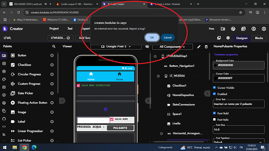Select the Floating Action Button component

(x=32, y=103)
